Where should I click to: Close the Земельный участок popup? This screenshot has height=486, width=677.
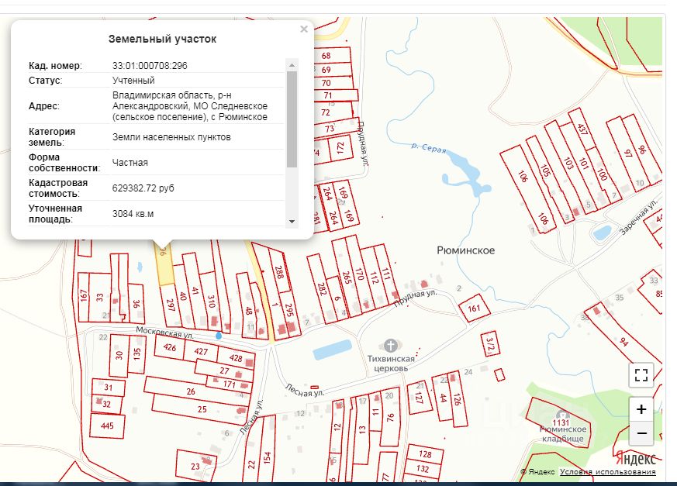pyautogui.click(x=304, y=29)
